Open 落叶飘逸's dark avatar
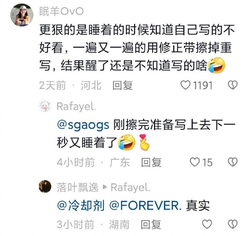250x236 pixels. pyautogui.click(x=45, y=187)
